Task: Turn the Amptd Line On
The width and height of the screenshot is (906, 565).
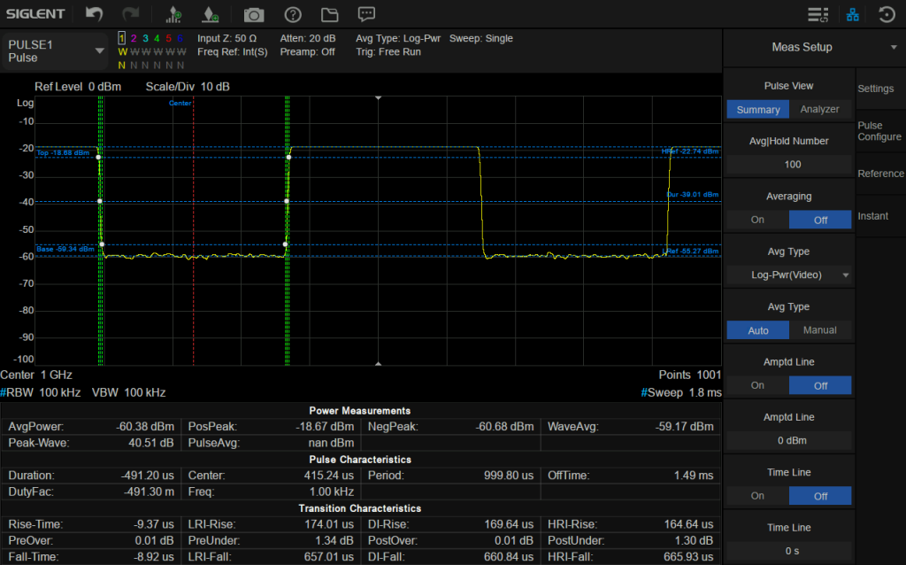Action: [x=757, y=385]
